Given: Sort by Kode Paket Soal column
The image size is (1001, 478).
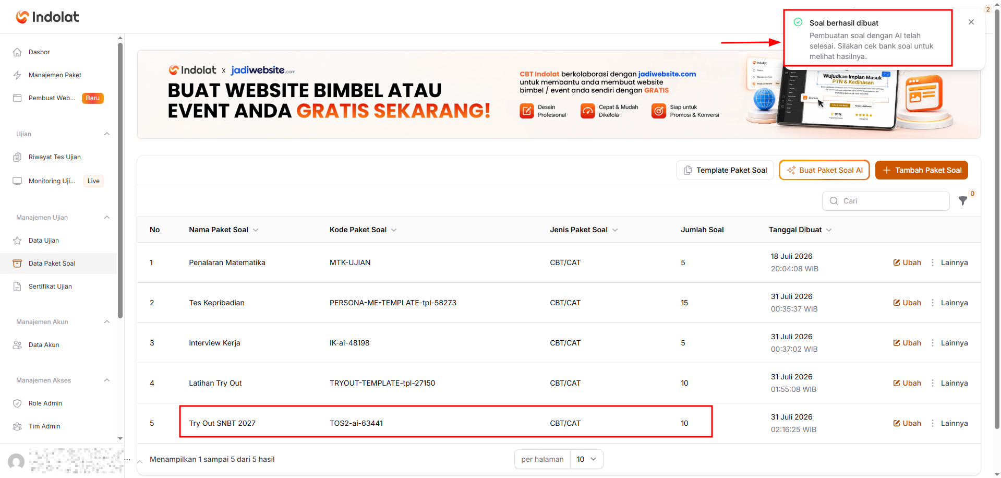Looking at the screenshot, I should (363, 230).
